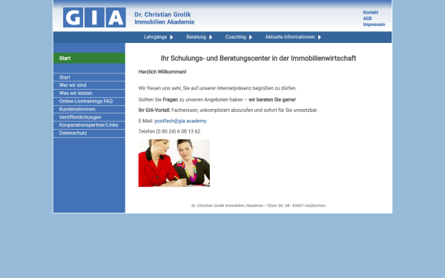Open the Aktuelle Informationen menu item
This screenshot has height=278, width=445.
pyautogui.click(x=290, y=37)
